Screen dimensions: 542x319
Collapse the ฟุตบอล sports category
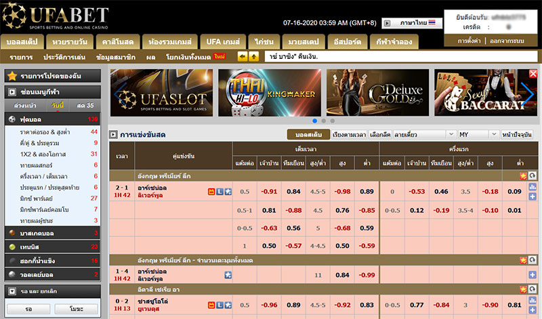53,119
